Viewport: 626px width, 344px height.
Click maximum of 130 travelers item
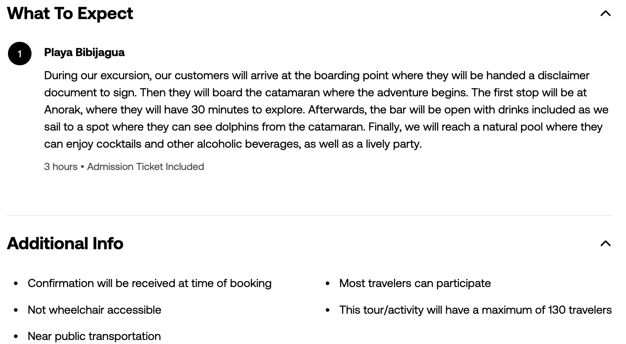coord(476,310)
